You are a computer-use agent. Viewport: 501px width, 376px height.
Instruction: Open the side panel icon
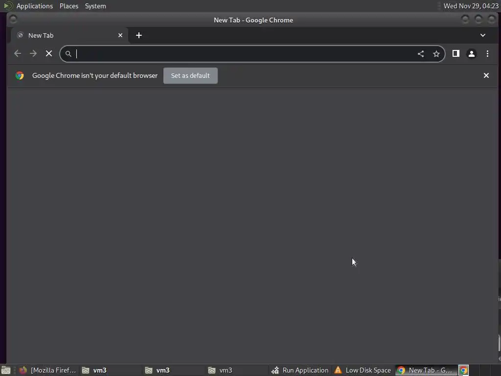pyautogui.click(x=456, y=54)
